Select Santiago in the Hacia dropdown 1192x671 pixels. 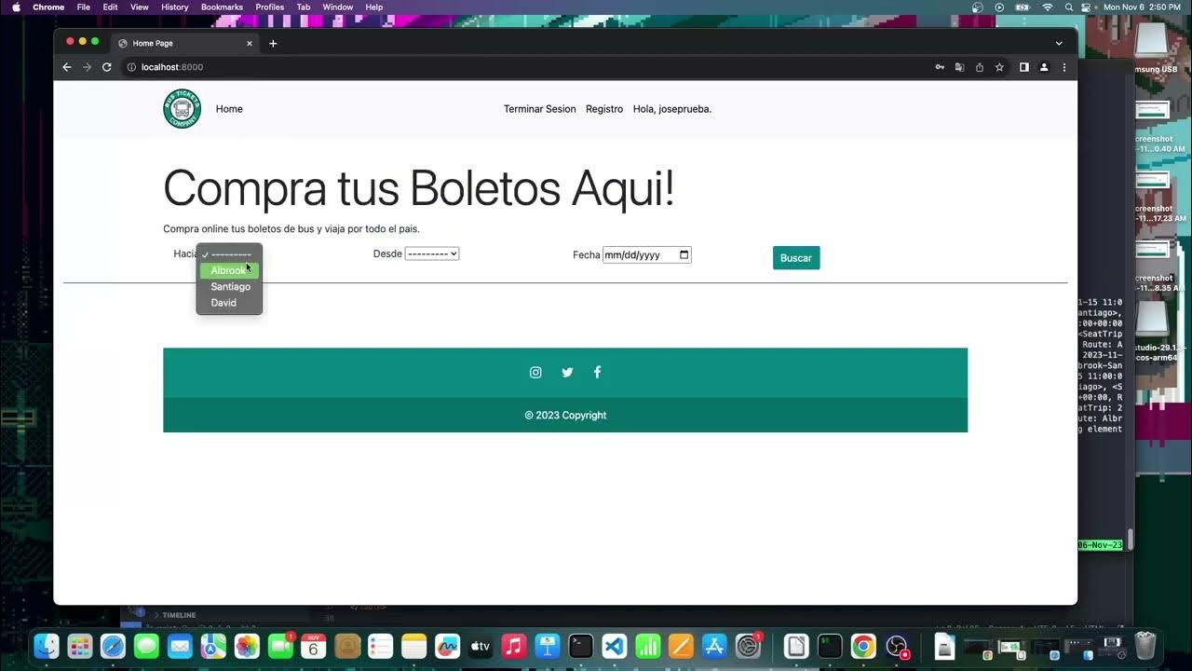(x=229, y=286)
